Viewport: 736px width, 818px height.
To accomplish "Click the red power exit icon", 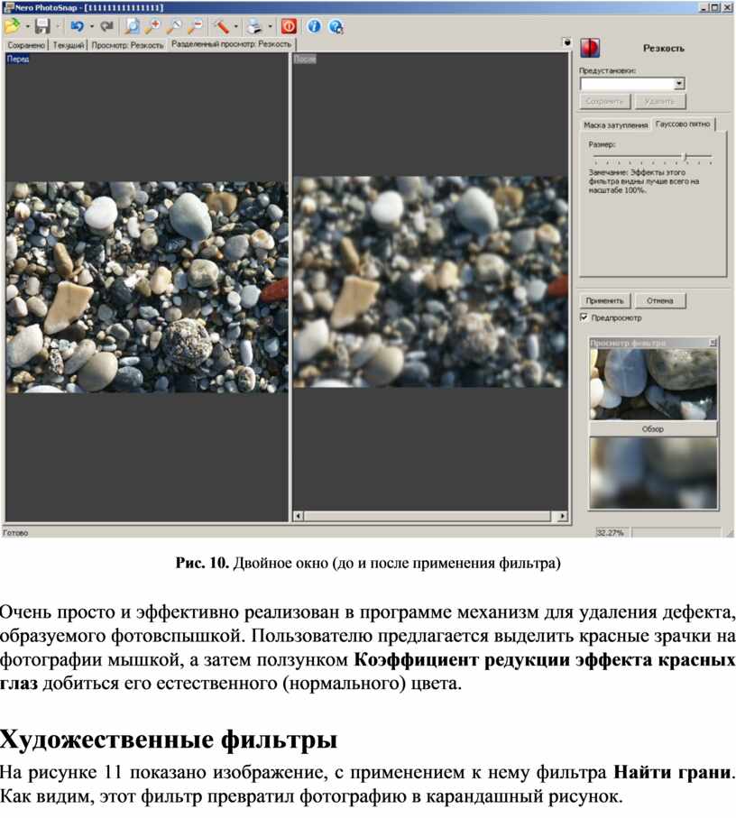I will (x=289, y=26).
